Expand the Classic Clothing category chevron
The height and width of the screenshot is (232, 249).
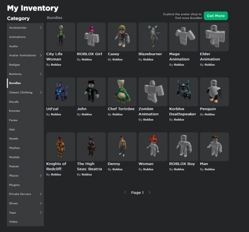click(x=41, y=92)
